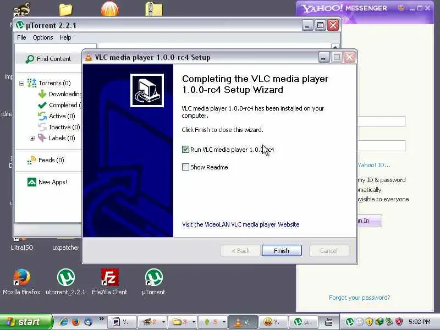
Task: Click the Sign In button in Yahoo Messenger
Action: click(370, 221)
